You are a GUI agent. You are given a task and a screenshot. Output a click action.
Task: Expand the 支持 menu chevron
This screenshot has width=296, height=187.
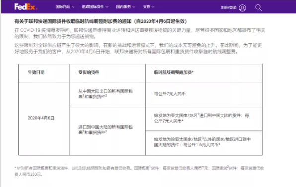[153, 7]
